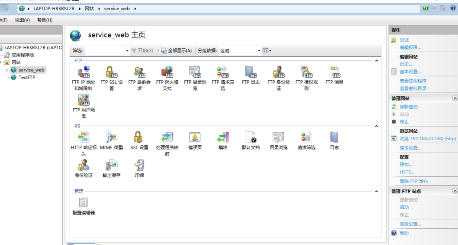Open IIS 请求筛选 feature
Viewport: 458px width, 245px height.
[x=306, y=141]
